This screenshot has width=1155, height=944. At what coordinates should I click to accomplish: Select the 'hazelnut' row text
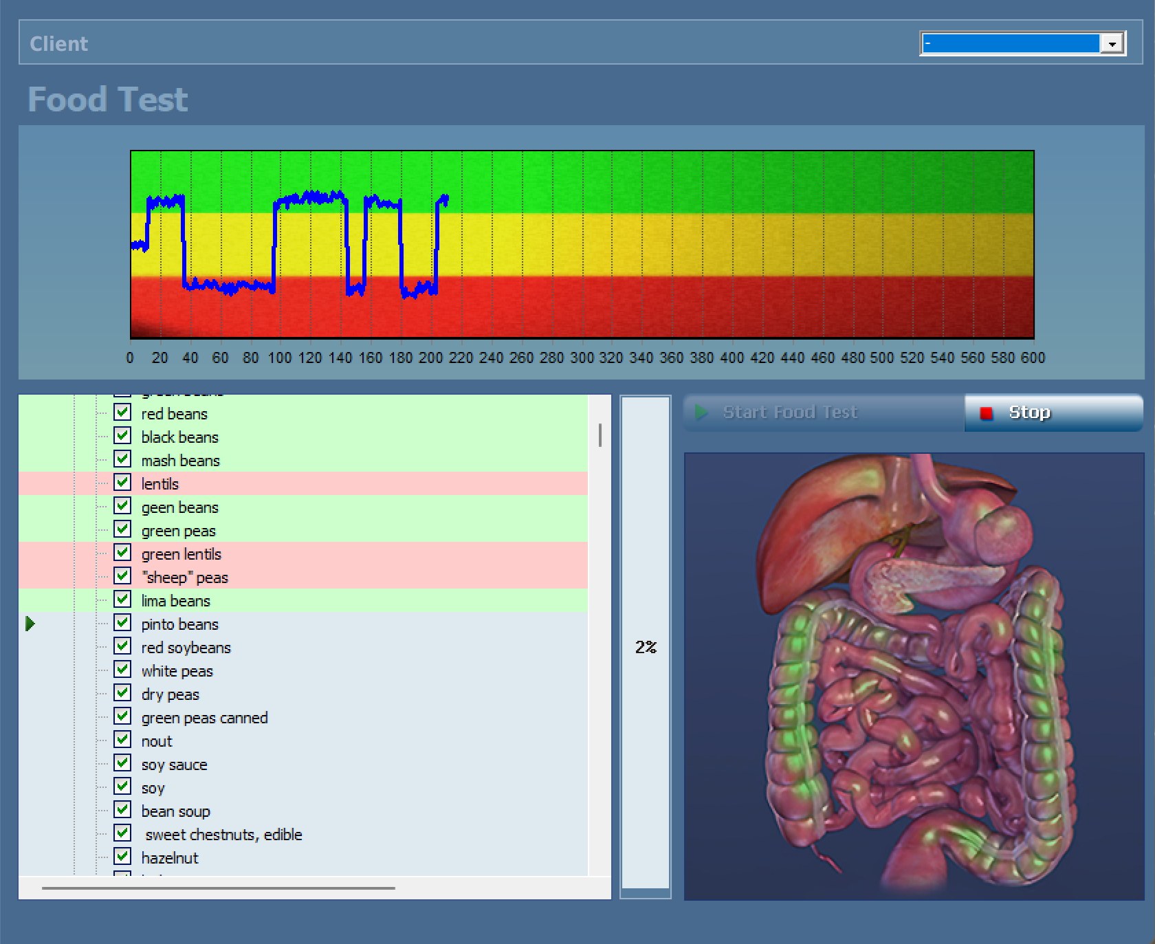tap(169, 858)
